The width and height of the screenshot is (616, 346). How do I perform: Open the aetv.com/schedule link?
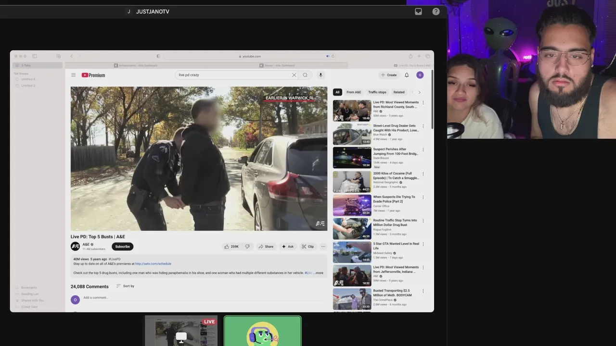(153, 264)
